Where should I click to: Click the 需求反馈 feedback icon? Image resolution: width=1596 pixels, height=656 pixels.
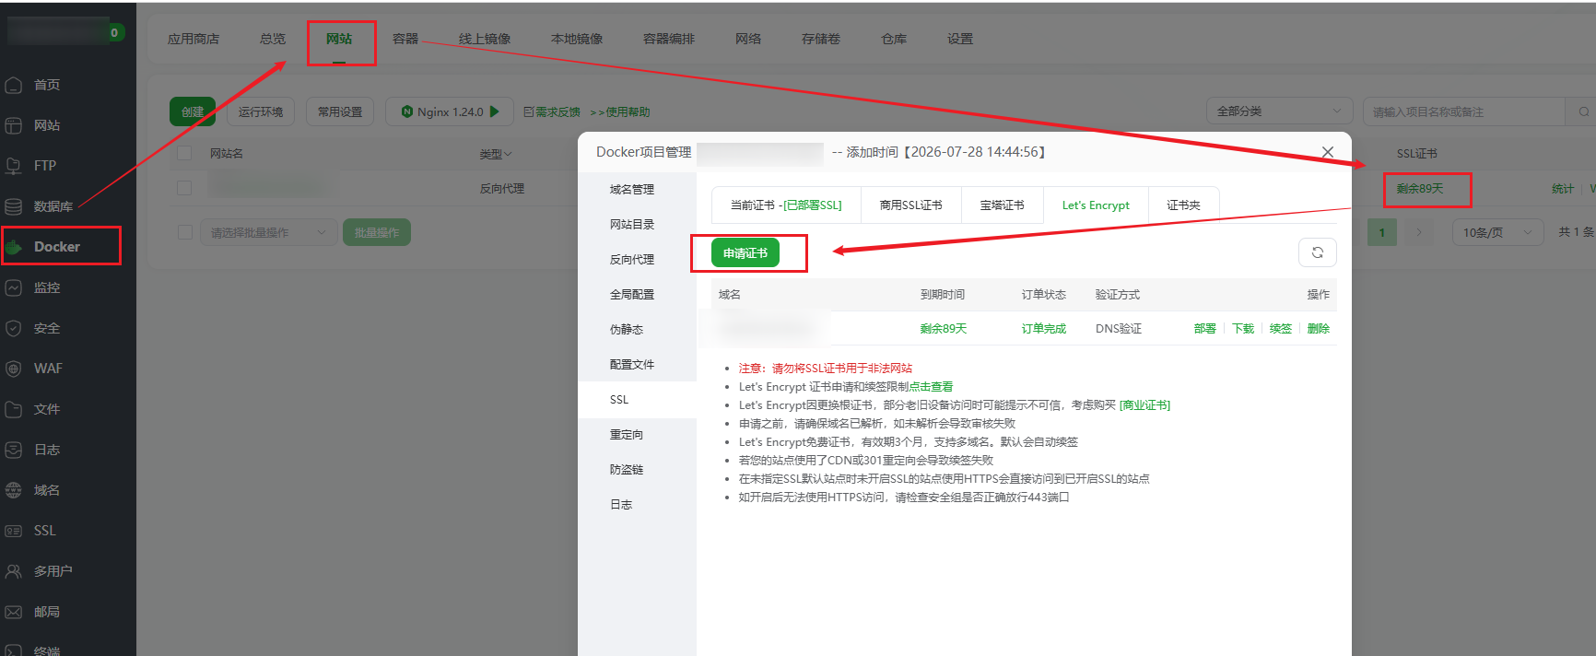tap(529, 111)
